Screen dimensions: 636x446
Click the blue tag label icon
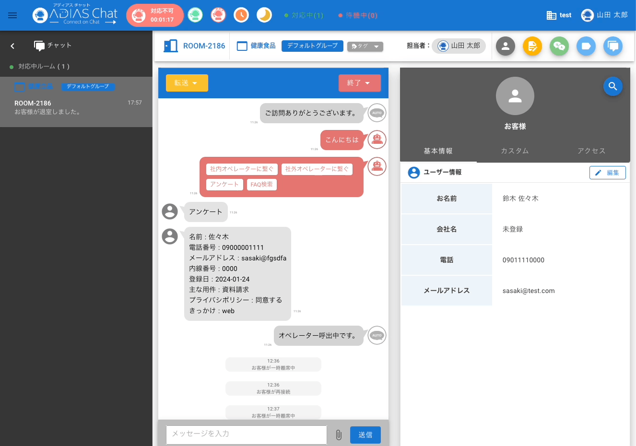(x=586, y=46)
